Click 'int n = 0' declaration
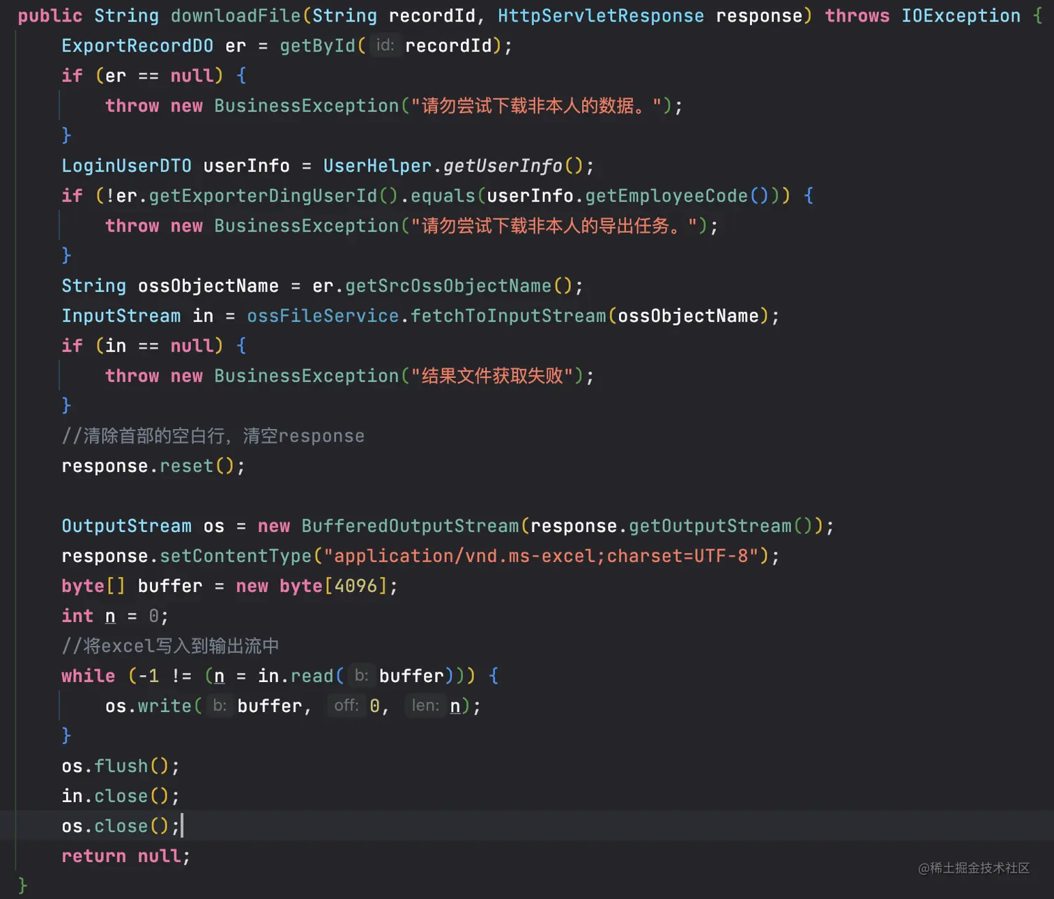This screenshot has height=899, width=1054. pos(115,615)
